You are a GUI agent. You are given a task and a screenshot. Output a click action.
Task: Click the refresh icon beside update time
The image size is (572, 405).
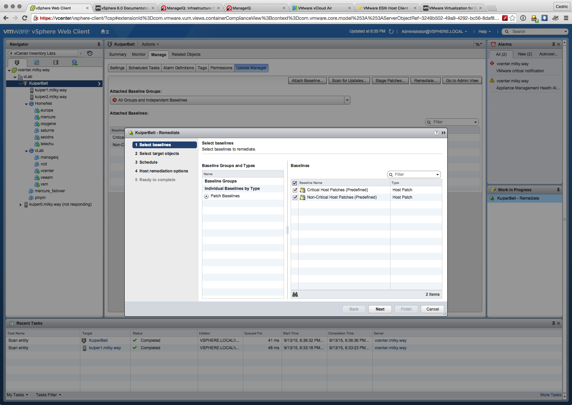pyautogui.click(x=391, y=32)
